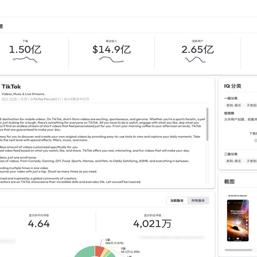Click the 子类别 chip under 二级分类
This screenshot has width=257, height=257.
click(x=251, y=161)
